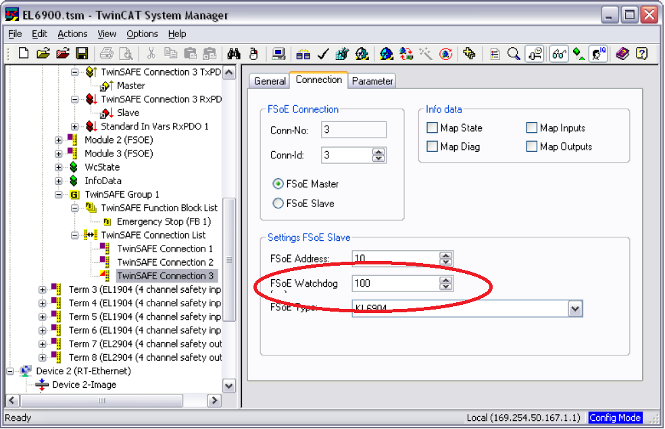The width and height of the screenshot is (665, 429).
Task: Expand the WcState tree node
Action: point(59,167)
